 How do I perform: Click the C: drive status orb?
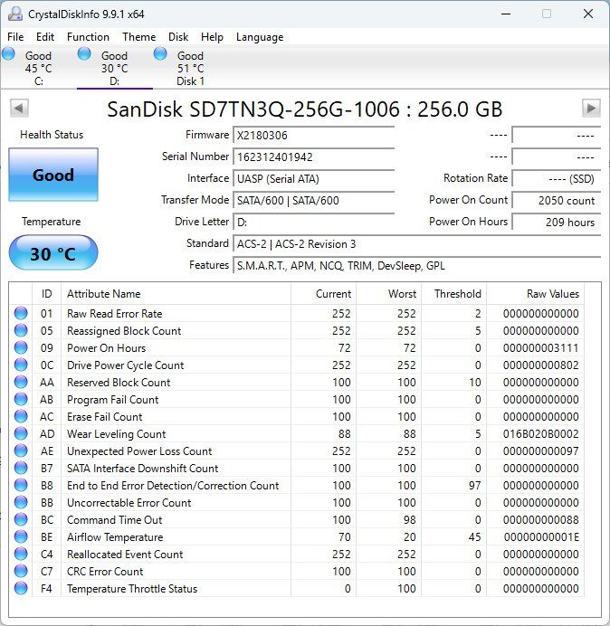click(x=8, y=54)
